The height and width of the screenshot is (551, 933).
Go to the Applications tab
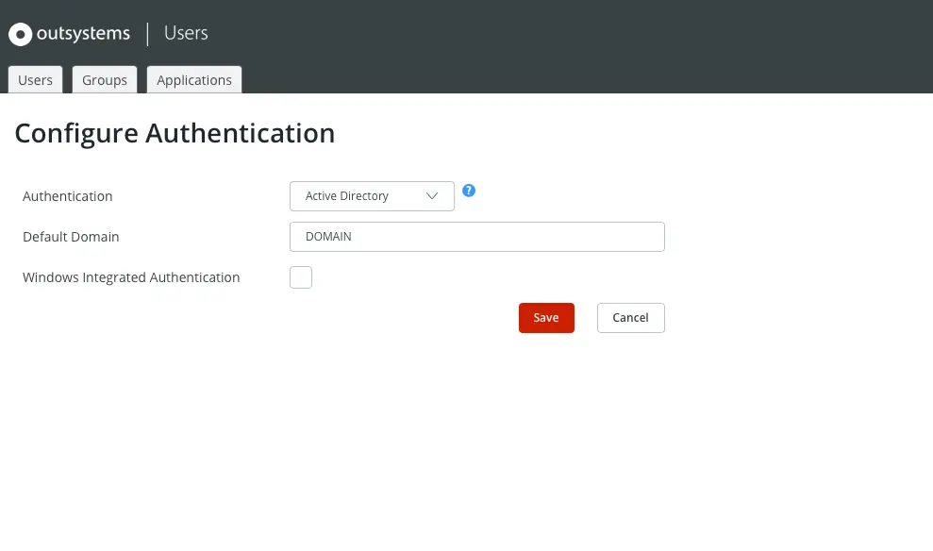tap(194, 80)
